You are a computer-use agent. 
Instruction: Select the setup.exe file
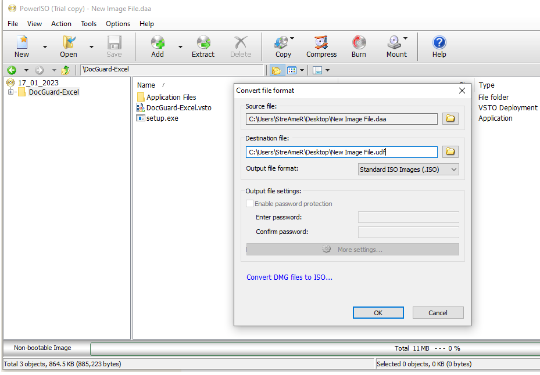[162, 118]
